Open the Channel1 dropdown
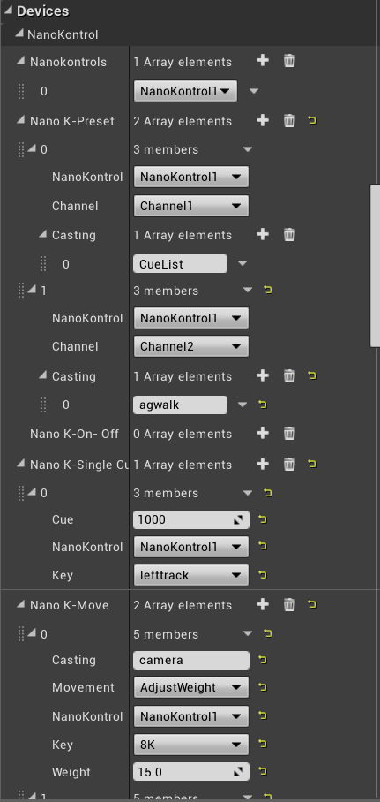 point(191,206)
